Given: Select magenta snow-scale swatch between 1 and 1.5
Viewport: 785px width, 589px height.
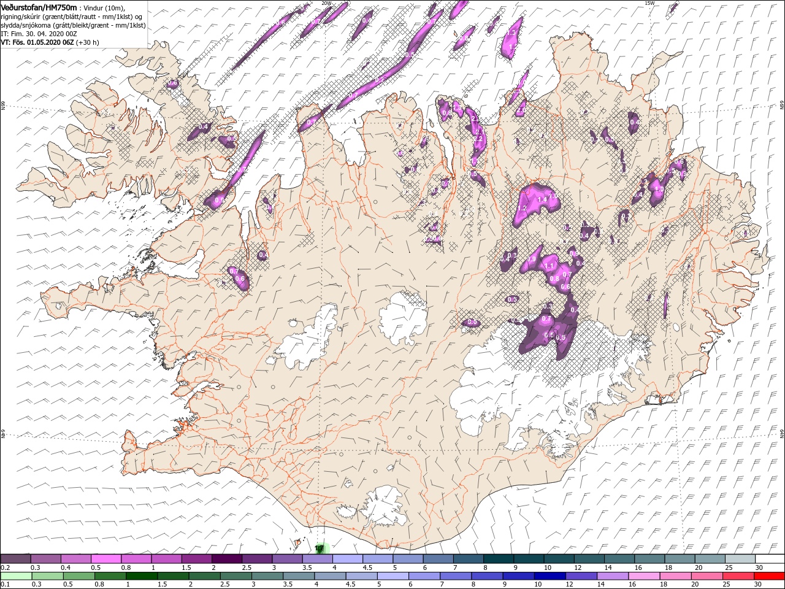Looking at the screenshot, I should pyautogui.click(x=166, y=559).
